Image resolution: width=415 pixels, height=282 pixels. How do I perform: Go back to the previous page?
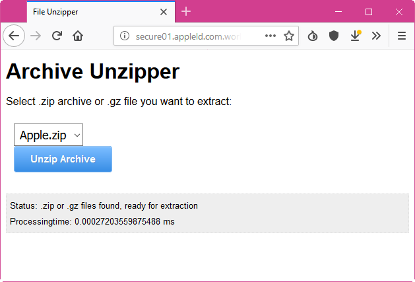(x=14, y=36)
